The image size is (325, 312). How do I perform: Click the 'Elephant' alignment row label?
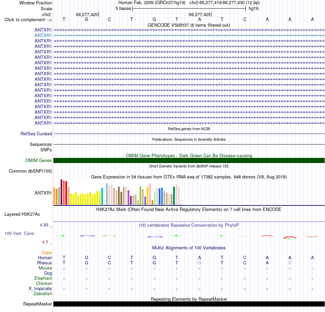point(43,278)
